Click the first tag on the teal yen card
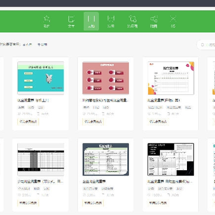This screenshot has width=215, height=215. [x=21, y=107]
